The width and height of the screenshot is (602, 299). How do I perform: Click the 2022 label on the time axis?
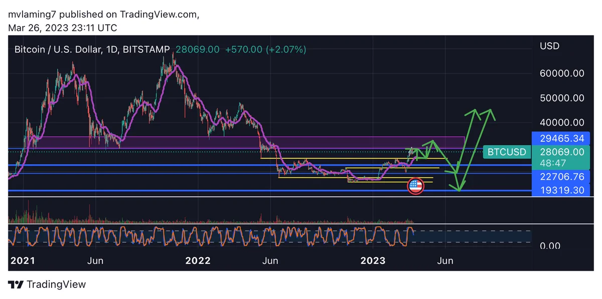(x=198, y=260)
